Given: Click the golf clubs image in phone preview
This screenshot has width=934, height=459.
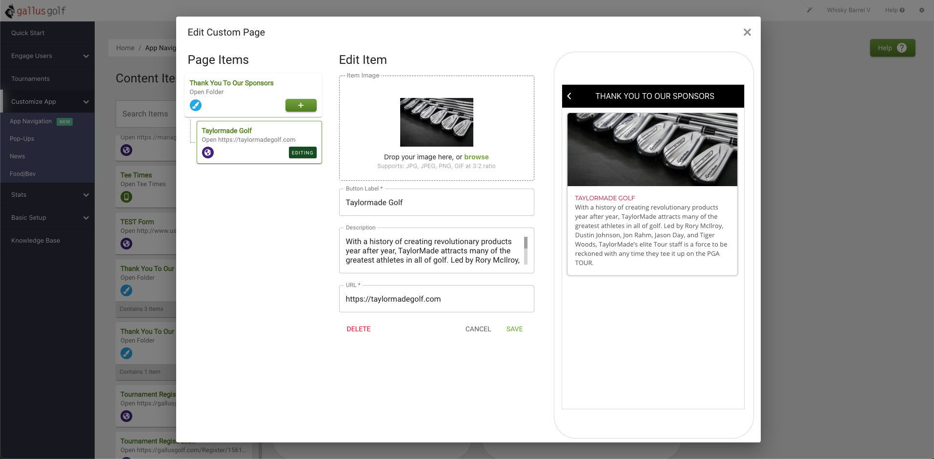Looking at the screenshot, I should click(x=652, y=150).
